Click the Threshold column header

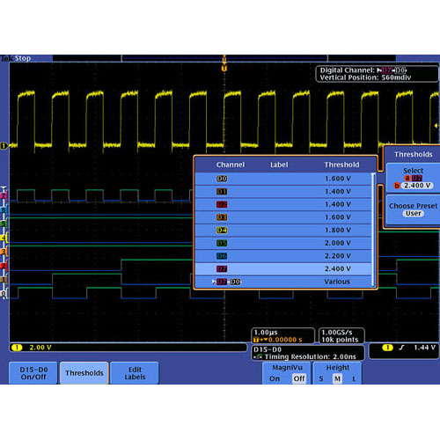pos(341,165)
